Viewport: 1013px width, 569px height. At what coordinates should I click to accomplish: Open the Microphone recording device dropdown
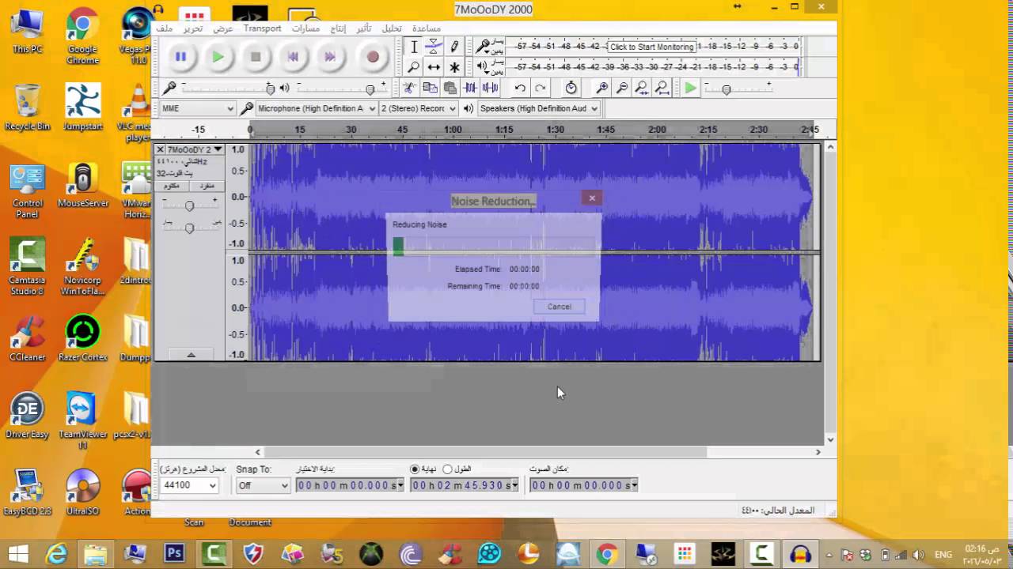tap(316, 108)
